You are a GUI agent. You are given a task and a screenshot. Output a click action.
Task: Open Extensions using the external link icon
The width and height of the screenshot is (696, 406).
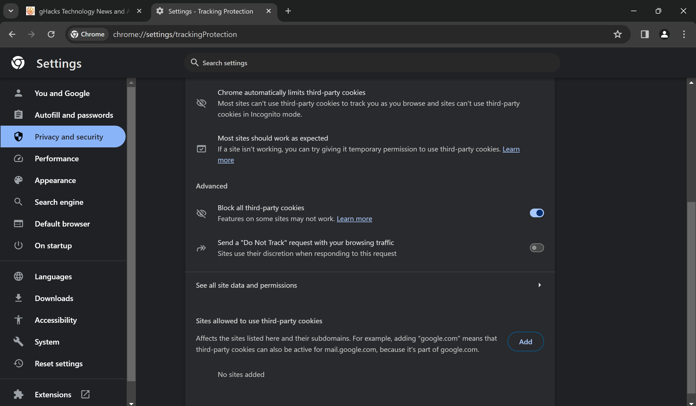tap(85, 394)
